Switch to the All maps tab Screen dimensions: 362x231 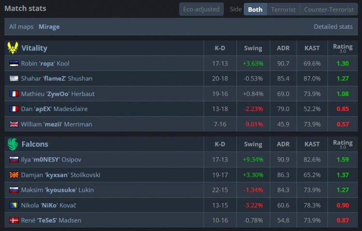click(x=21, y=27)
